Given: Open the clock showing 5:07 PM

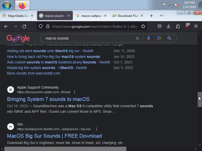Looking at the screenshot, I should pos(189,5).
